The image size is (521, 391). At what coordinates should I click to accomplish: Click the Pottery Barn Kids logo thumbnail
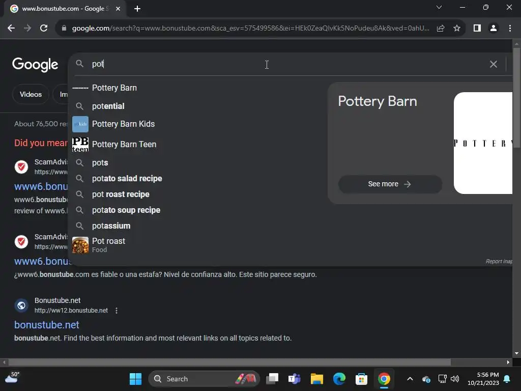pos(80,124)
